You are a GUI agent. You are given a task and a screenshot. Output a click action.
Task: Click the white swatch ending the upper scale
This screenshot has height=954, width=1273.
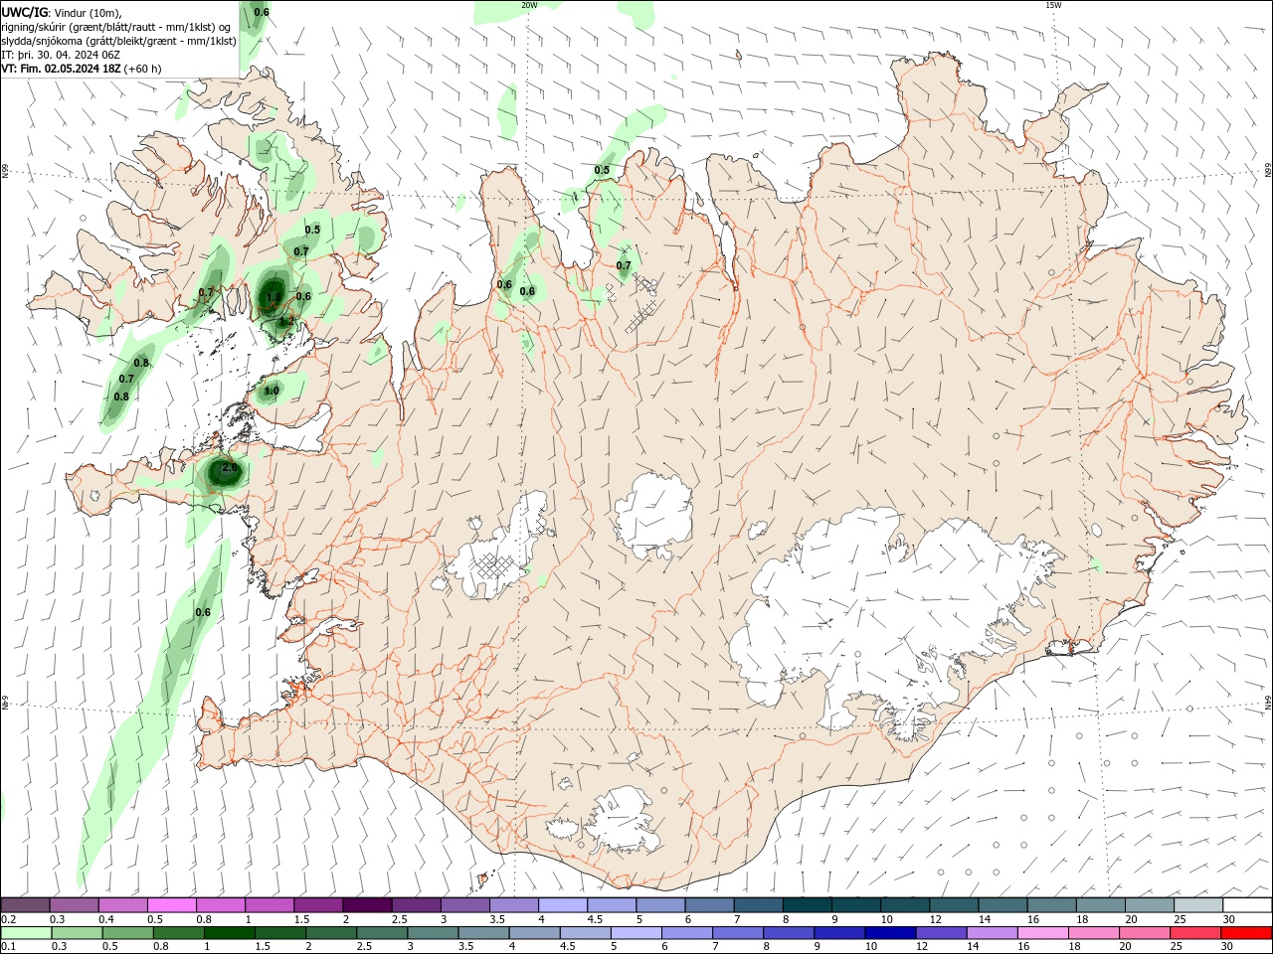click(1246, 905)
